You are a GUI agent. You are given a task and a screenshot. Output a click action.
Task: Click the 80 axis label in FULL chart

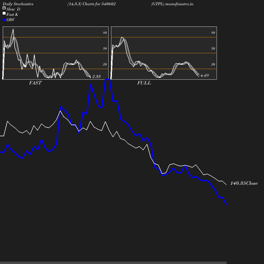pos(213,33)
